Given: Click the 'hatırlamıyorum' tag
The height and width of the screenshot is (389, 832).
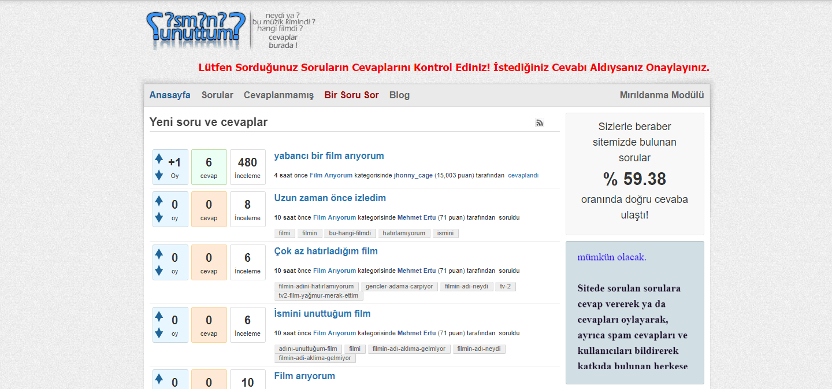Looking at the screenshot, I should point(404,234).
